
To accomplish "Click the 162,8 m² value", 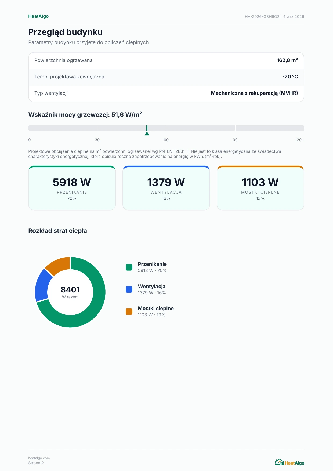I will [287, 60].
